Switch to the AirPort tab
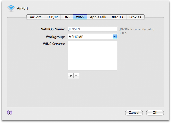 coord(35,17)
